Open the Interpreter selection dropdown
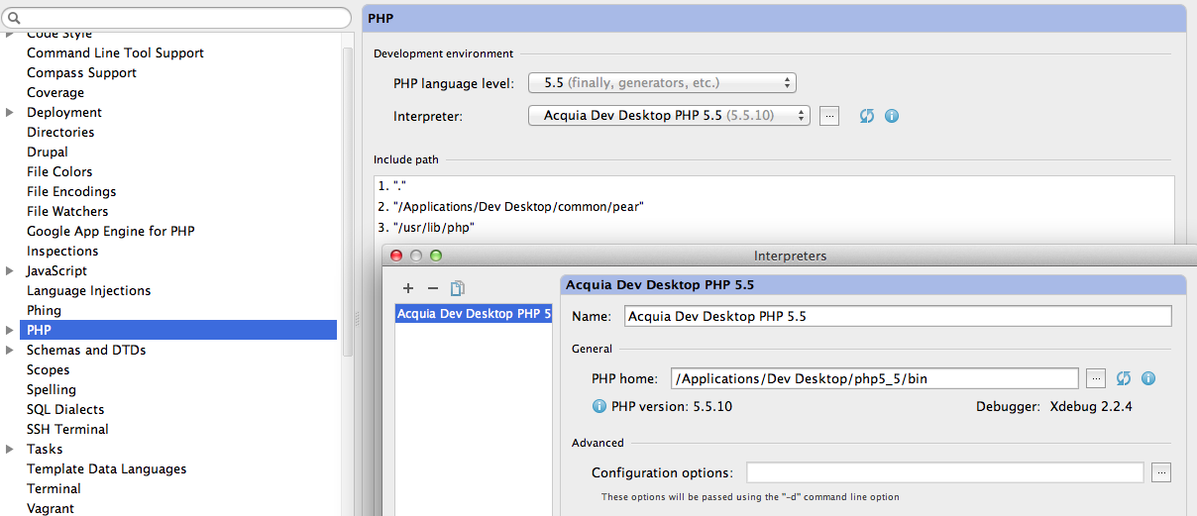This screenshot has width=1197, height=516. pos(669,116)
